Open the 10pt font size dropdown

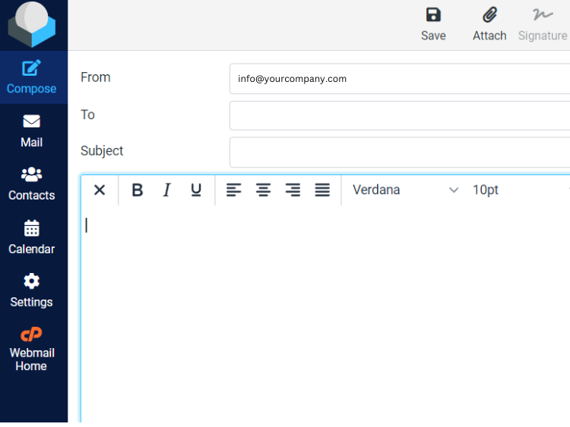tap(520, 190)
